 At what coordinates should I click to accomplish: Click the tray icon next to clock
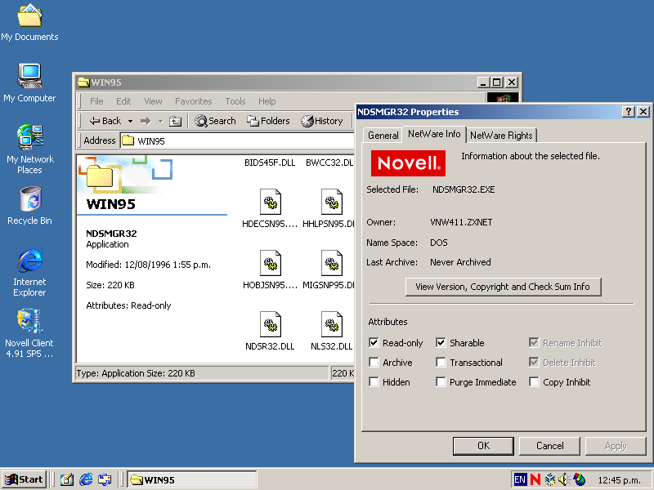[579, 479]
